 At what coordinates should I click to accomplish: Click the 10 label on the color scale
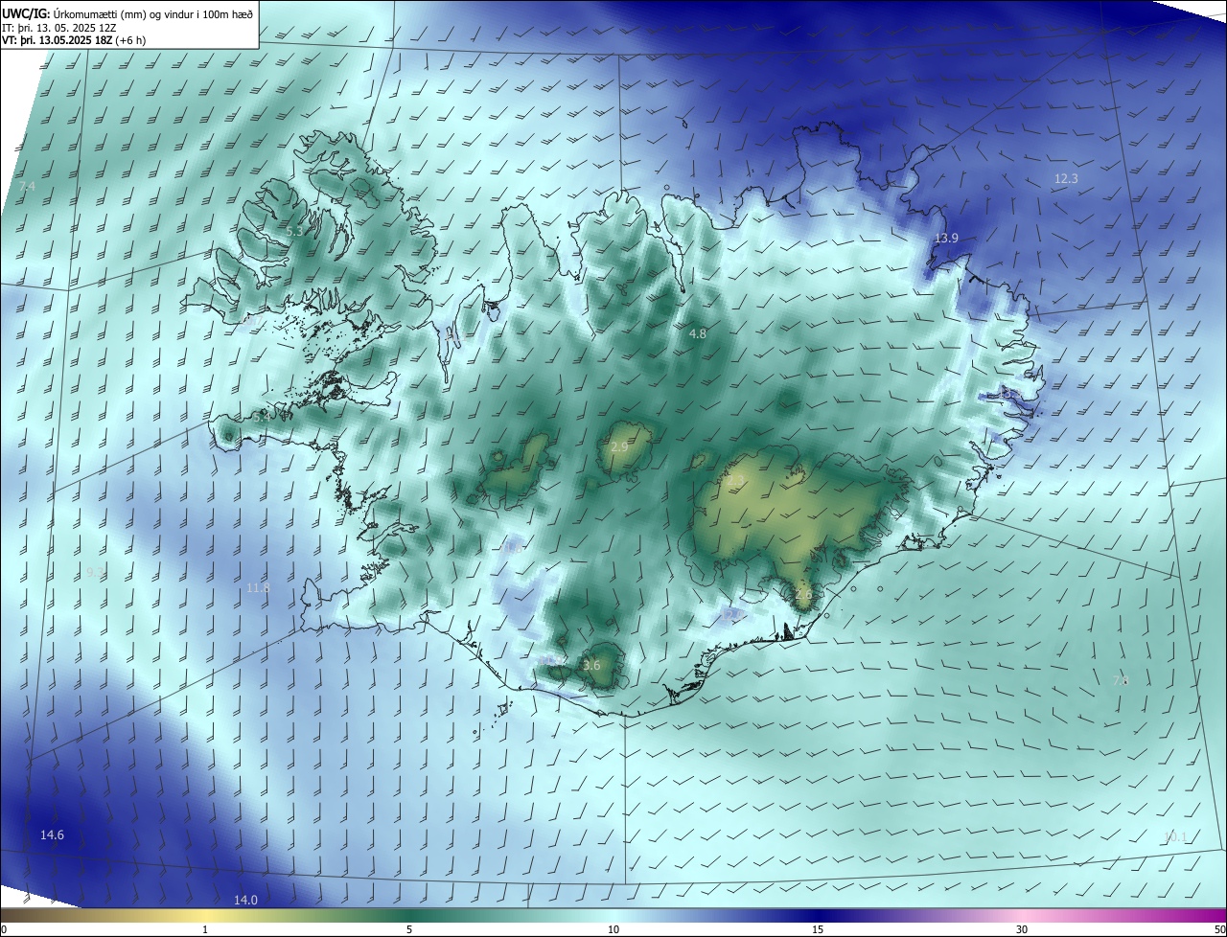coord(613,929)
